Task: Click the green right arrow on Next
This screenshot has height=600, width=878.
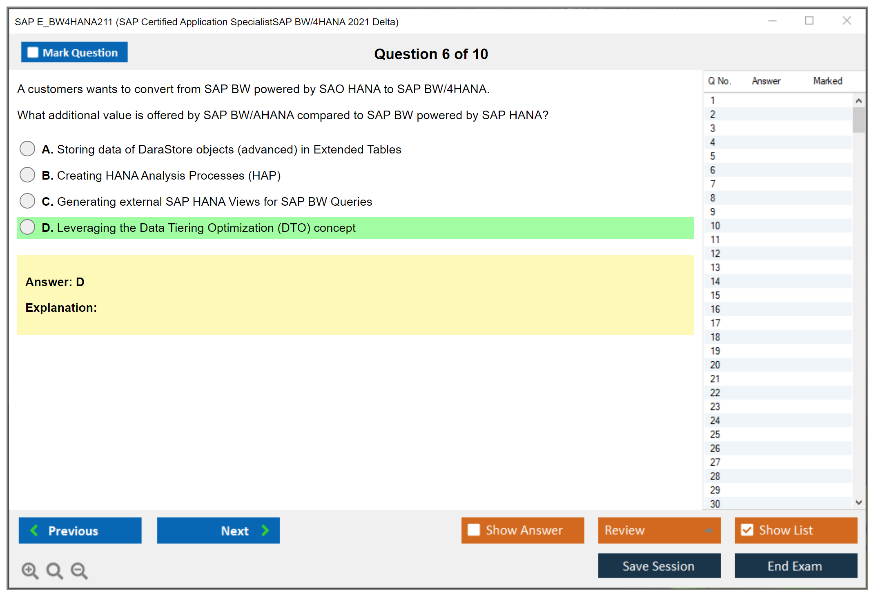Action: 265,530
